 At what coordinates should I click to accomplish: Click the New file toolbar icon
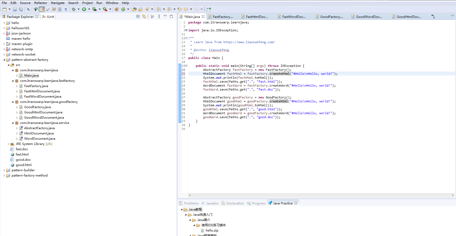pyautogui.click(x=4, y=9)
